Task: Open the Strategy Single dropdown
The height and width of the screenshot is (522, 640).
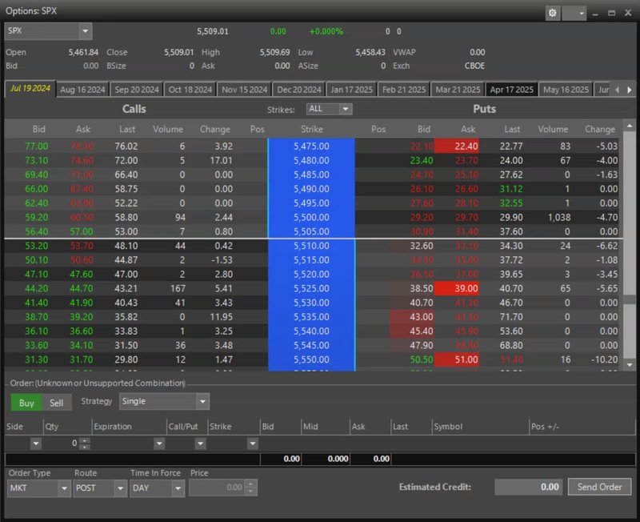Action: pyautogui.click(x=202, y=402)
